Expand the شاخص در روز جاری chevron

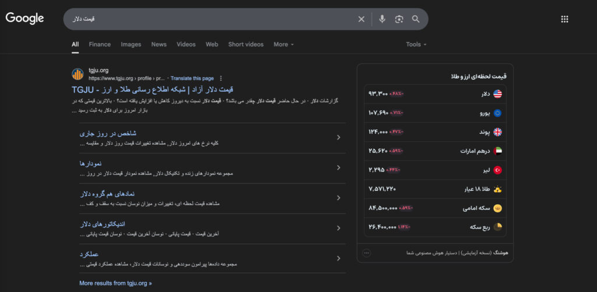click(x=339, y=137)
